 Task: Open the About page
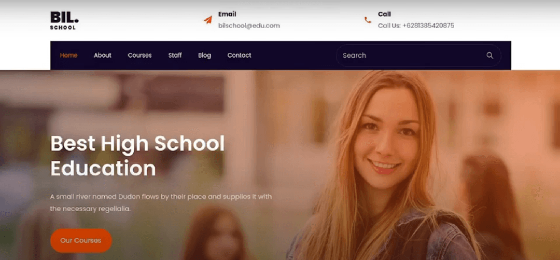click(x=103, y=56)
